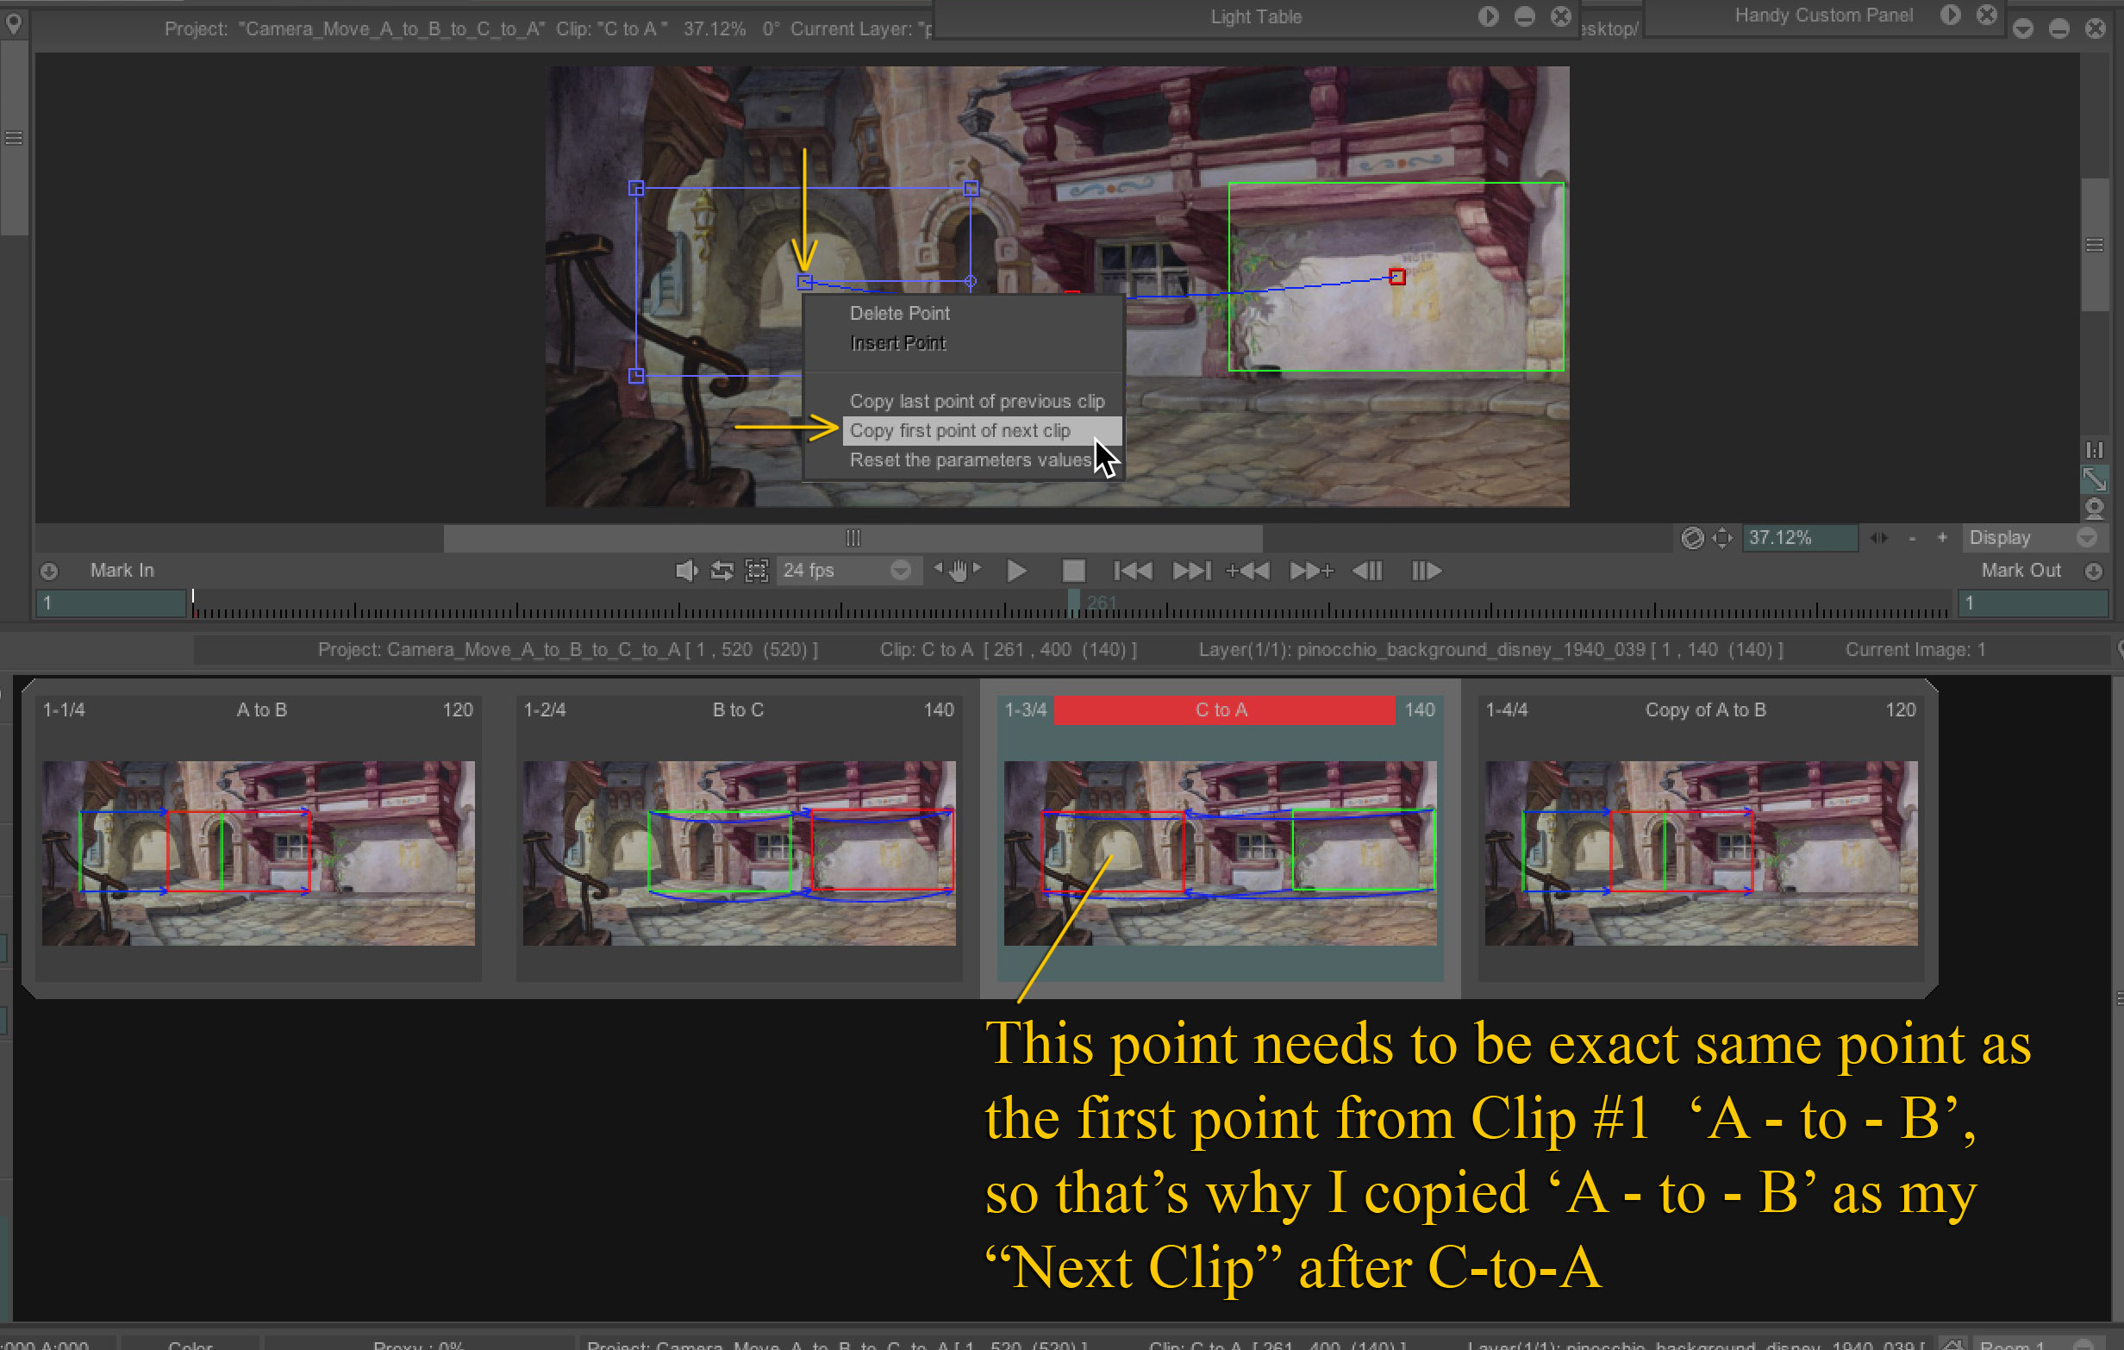The height and width of the screenshot is (1350, 2124).
Task: Click the 37.12% zoom value field
Action: click(1800, 538)
